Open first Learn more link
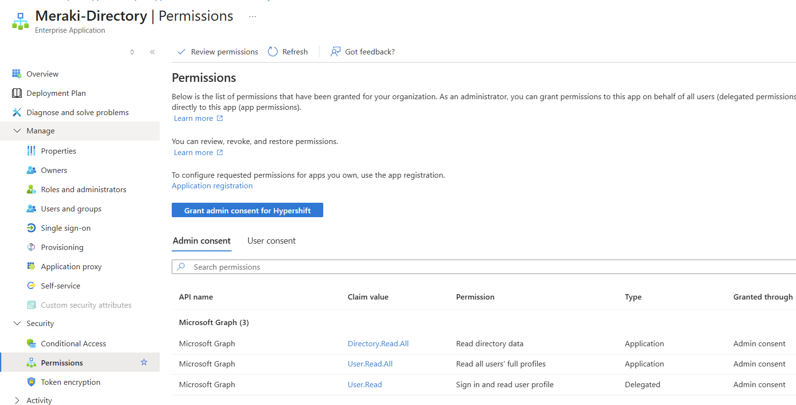This screenshot has width=796, height=405. [x=193, y=118]
